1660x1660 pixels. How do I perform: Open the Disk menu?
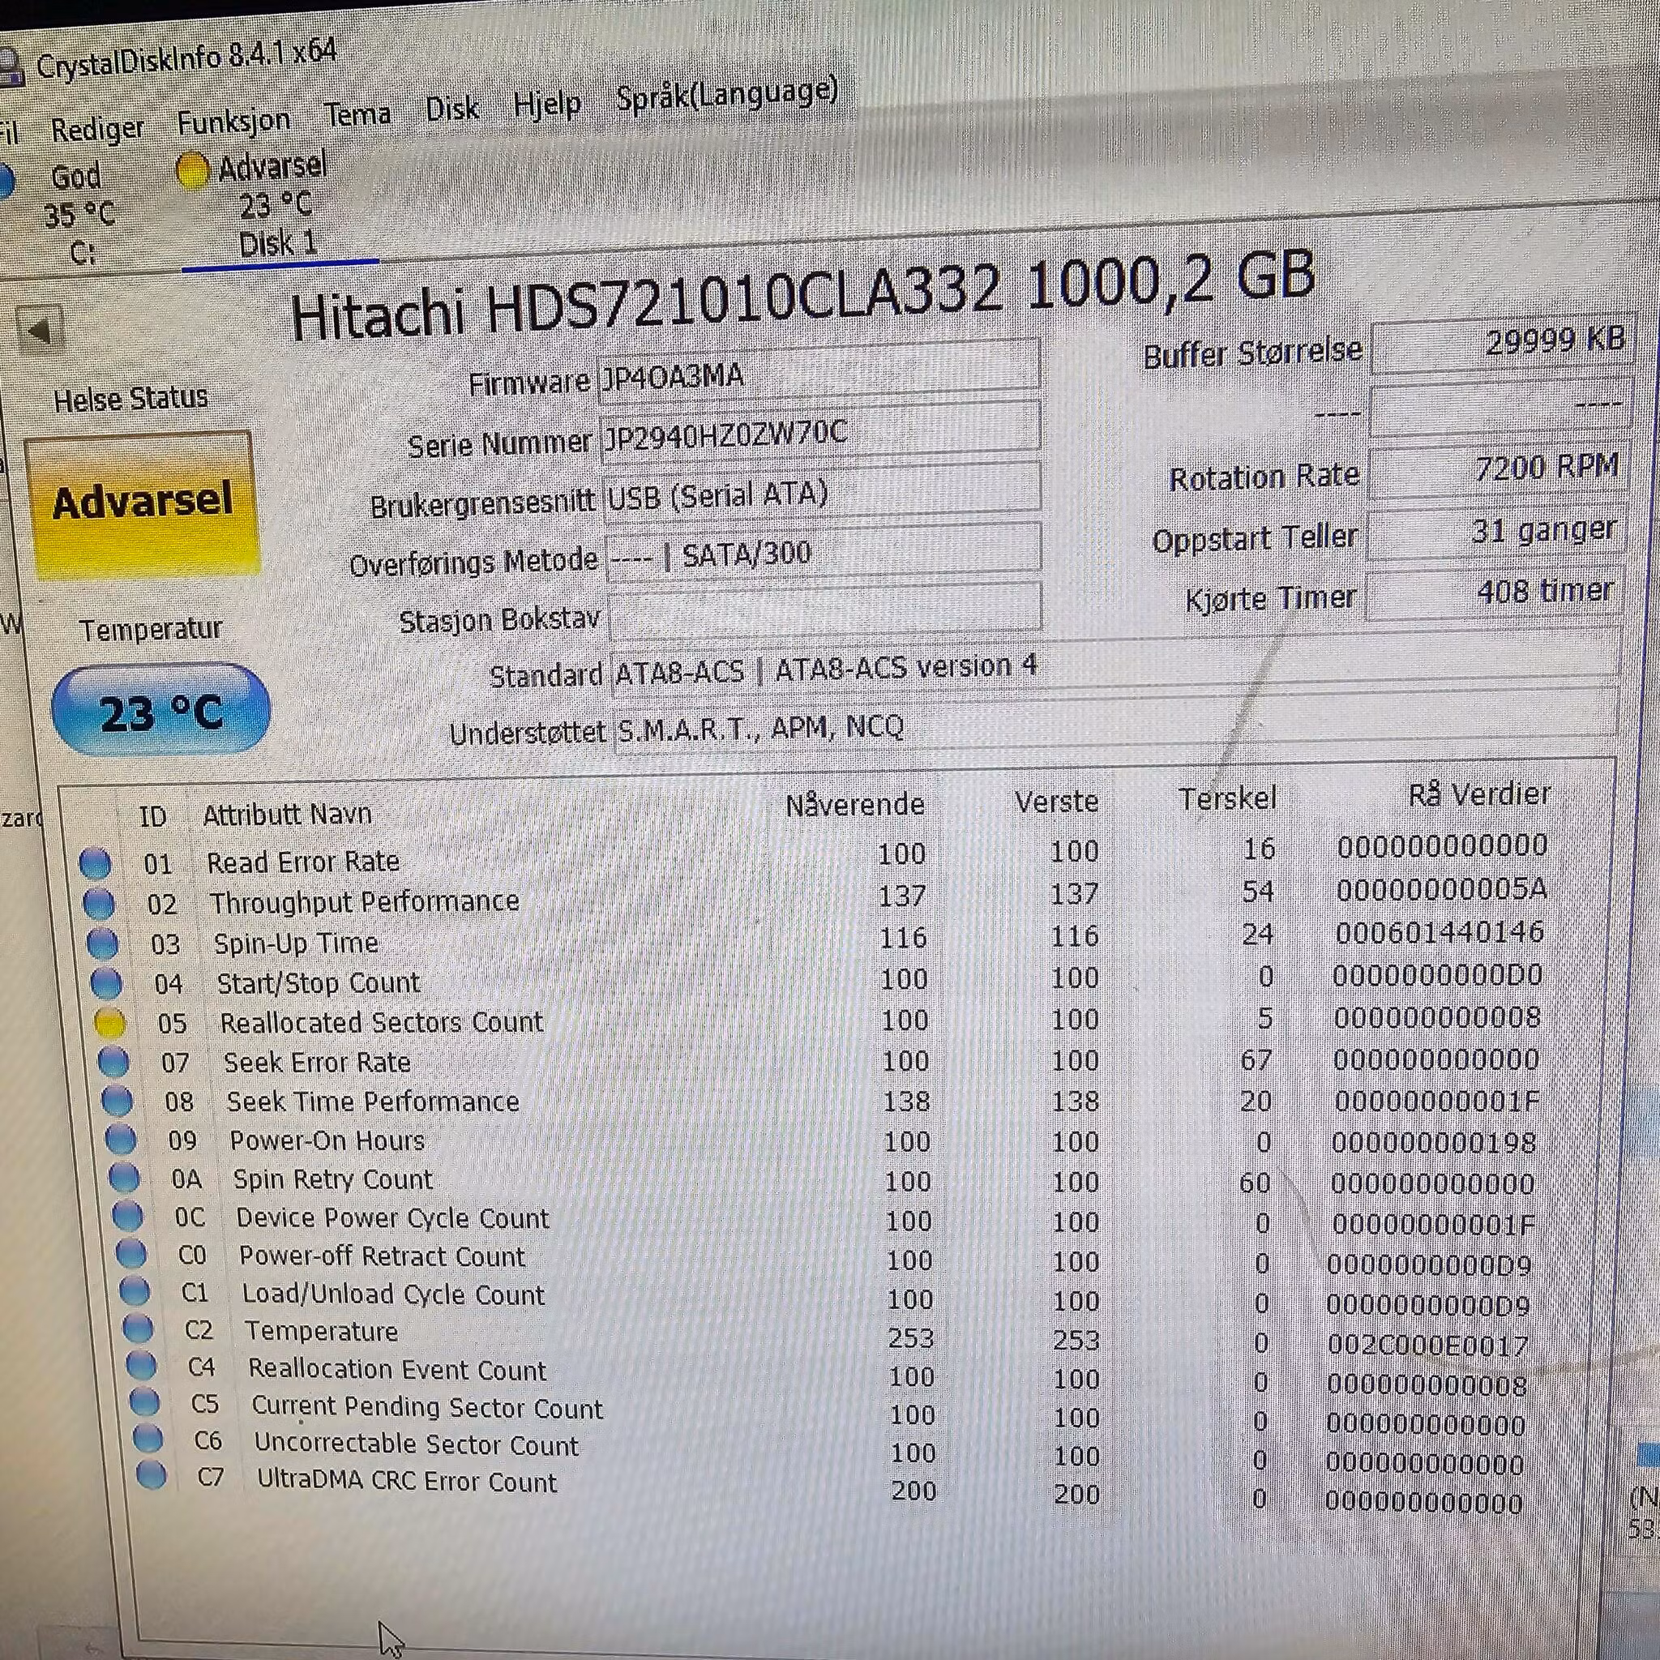(453, 109)
